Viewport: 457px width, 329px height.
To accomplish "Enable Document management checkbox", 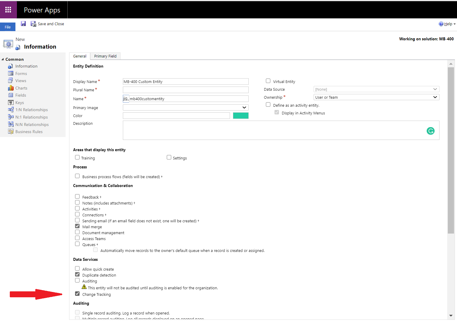I will pos(77,232).
